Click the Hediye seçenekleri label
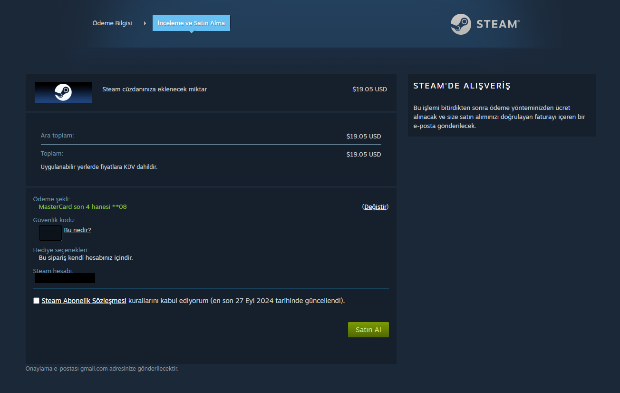620x393 pixels. (x=61, y=250)
